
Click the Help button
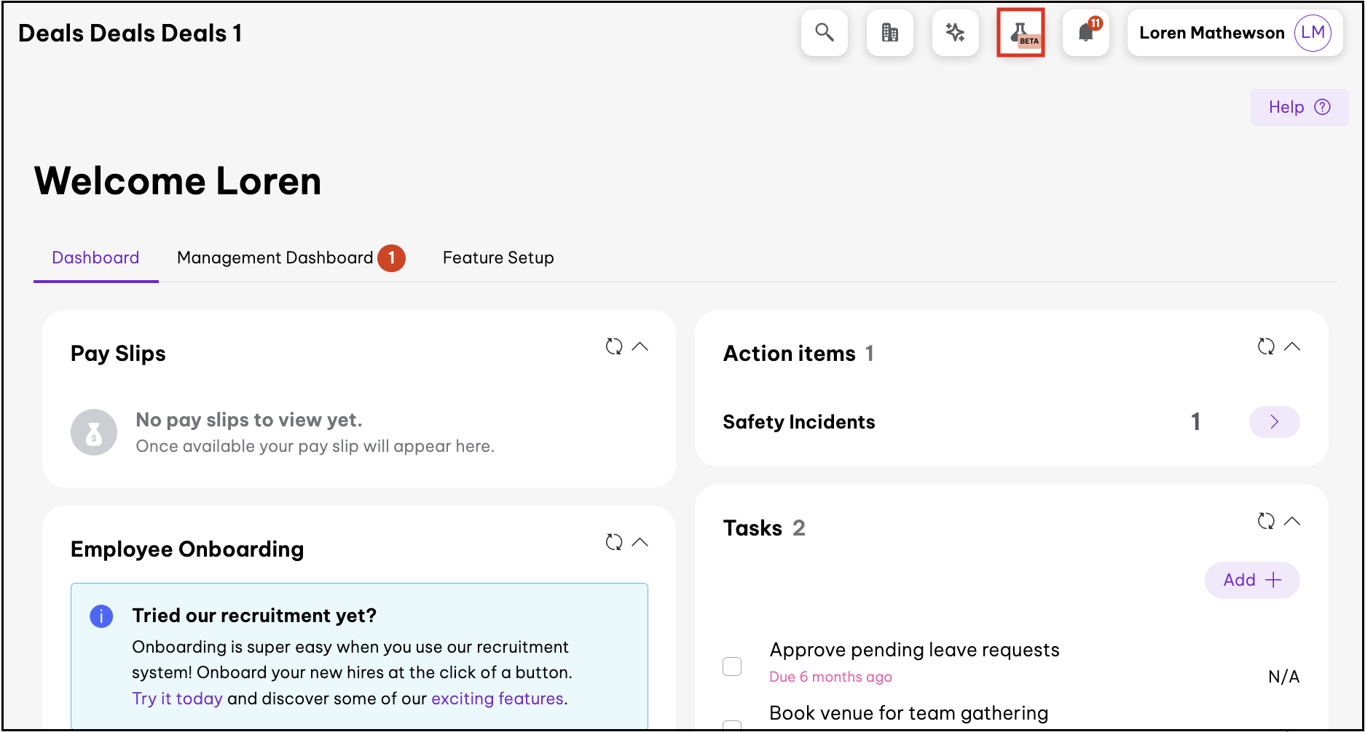coord(1299,108)
